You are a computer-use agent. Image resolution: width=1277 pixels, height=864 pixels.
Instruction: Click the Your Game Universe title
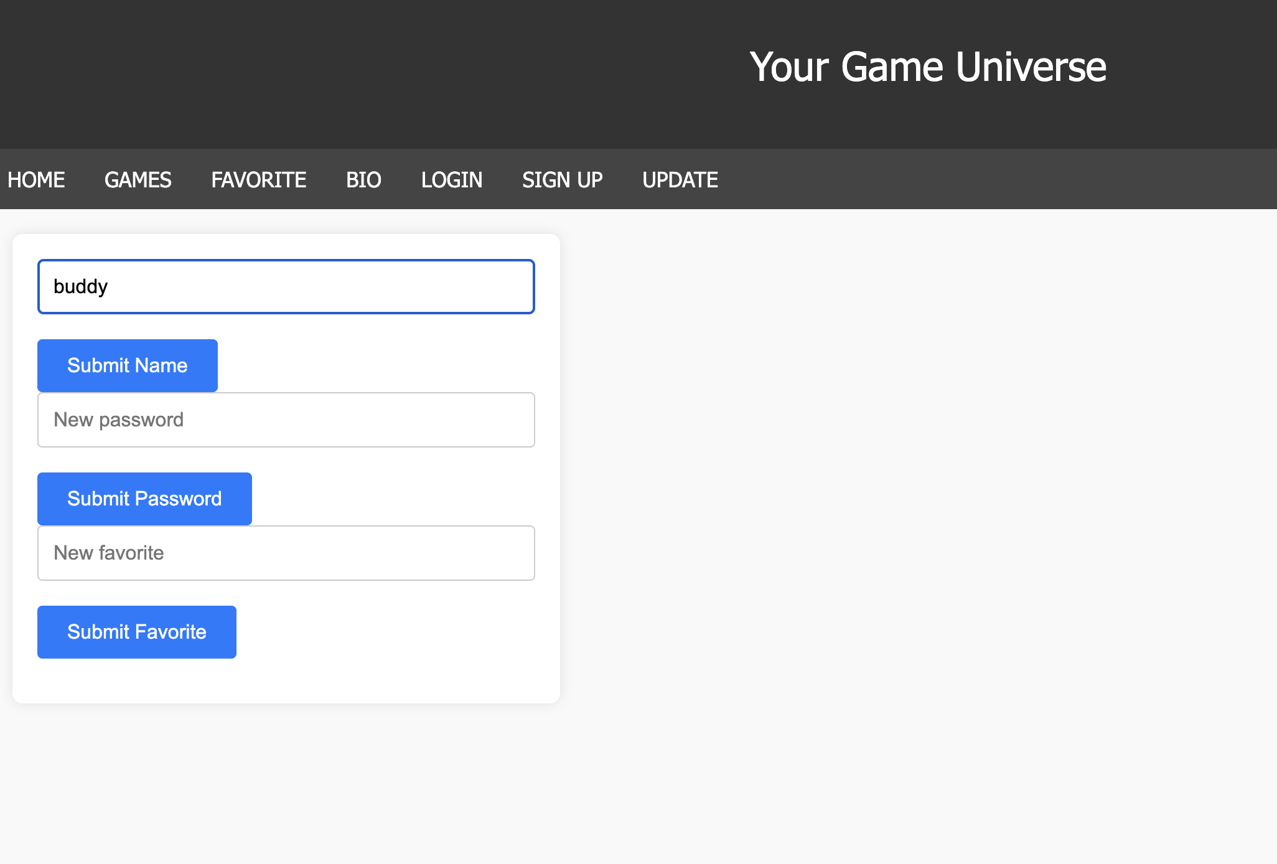tap(928, 67)
